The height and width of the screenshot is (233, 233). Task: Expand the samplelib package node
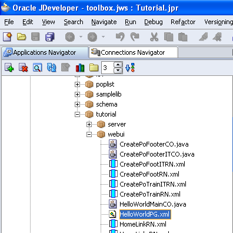click(x=77, y=95)
